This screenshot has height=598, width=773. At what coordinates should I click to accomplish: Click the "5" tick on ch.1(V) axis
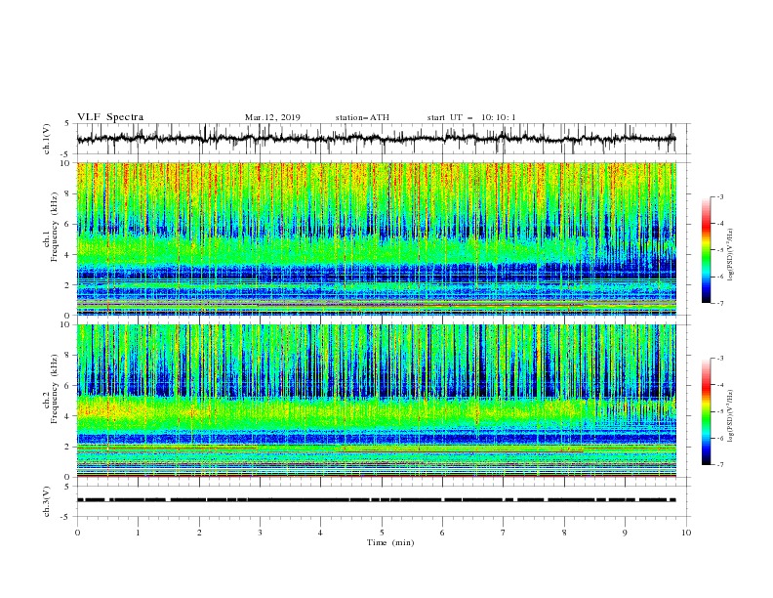pos(67,124)
